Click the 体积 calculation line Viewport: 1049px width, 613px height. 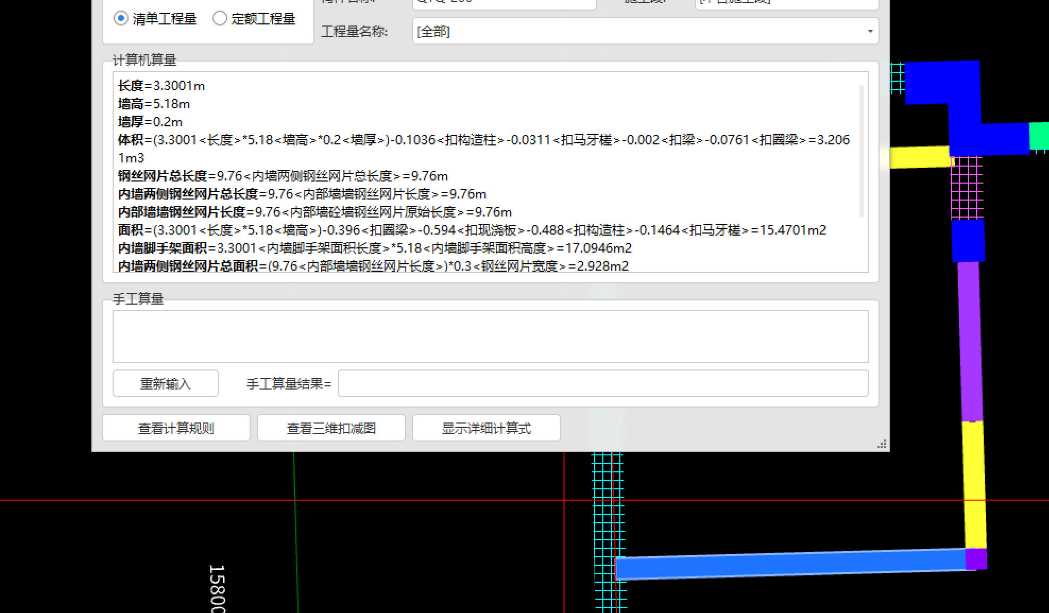click(x=484, y=149)
